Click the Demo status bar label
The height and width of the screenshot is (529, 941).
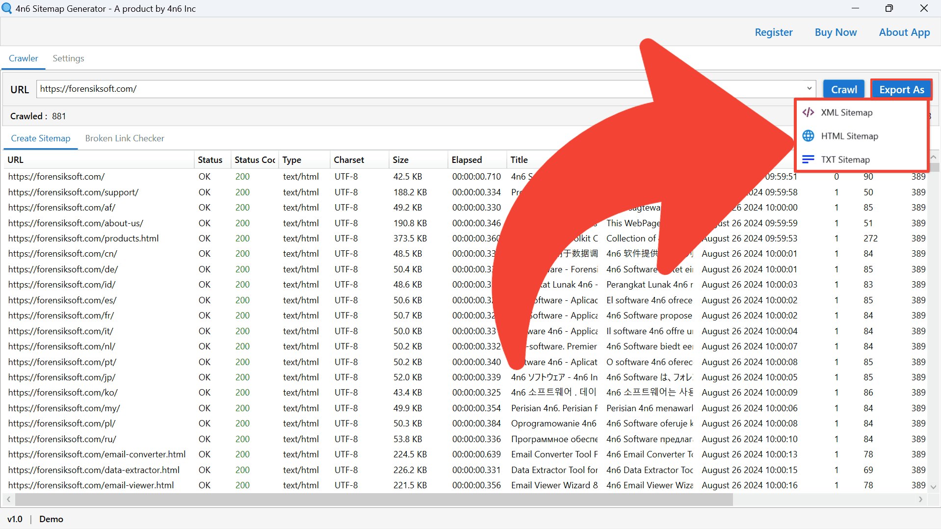[x=51, y=519]
